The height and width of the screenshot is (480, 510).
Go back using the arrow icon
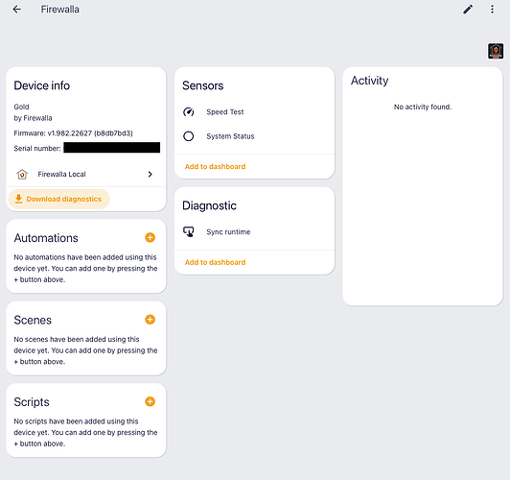click(17, 9)
